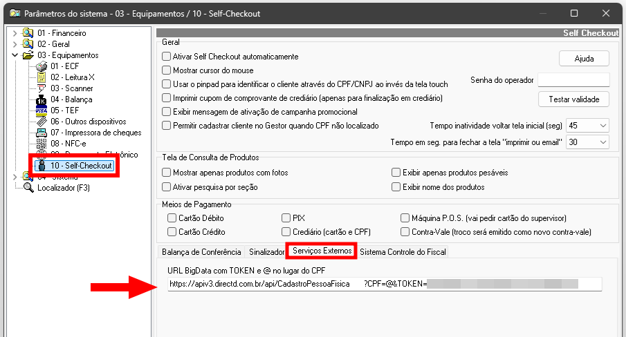Screen dimensions: 626x337
Task: Select 08 - NFC-e tree item
Action: 68,144
